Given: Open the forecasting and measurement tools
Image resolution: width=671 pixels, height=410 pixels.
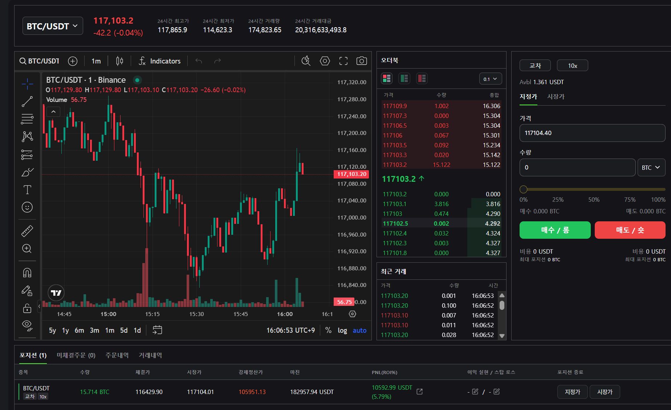Looking at the screenshot, I should click(27, 155).
